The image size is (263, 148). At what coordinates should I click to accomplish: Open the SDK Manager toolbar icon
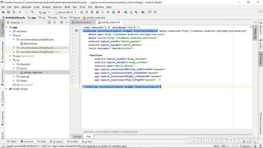coord(136,12)
